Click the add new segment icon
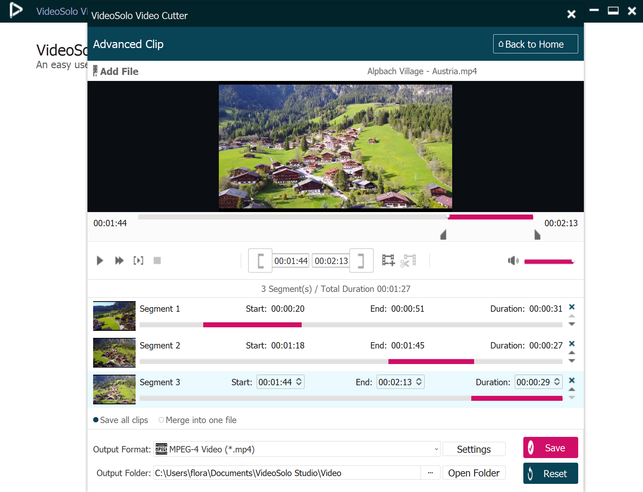Screen dimensions: 643x492 [x=388, y=260]
